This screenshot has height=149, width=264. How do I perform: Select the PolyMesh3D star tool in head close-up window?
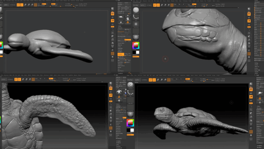121,22
